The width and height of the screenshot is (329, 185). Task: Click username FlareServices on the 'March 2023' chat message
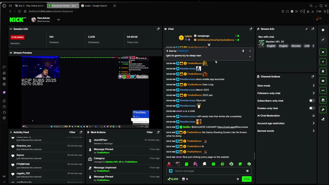point(187,90)
